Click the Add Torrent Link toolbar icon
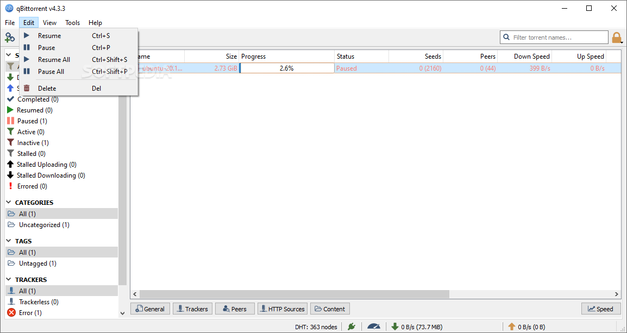 pos(10,37)
